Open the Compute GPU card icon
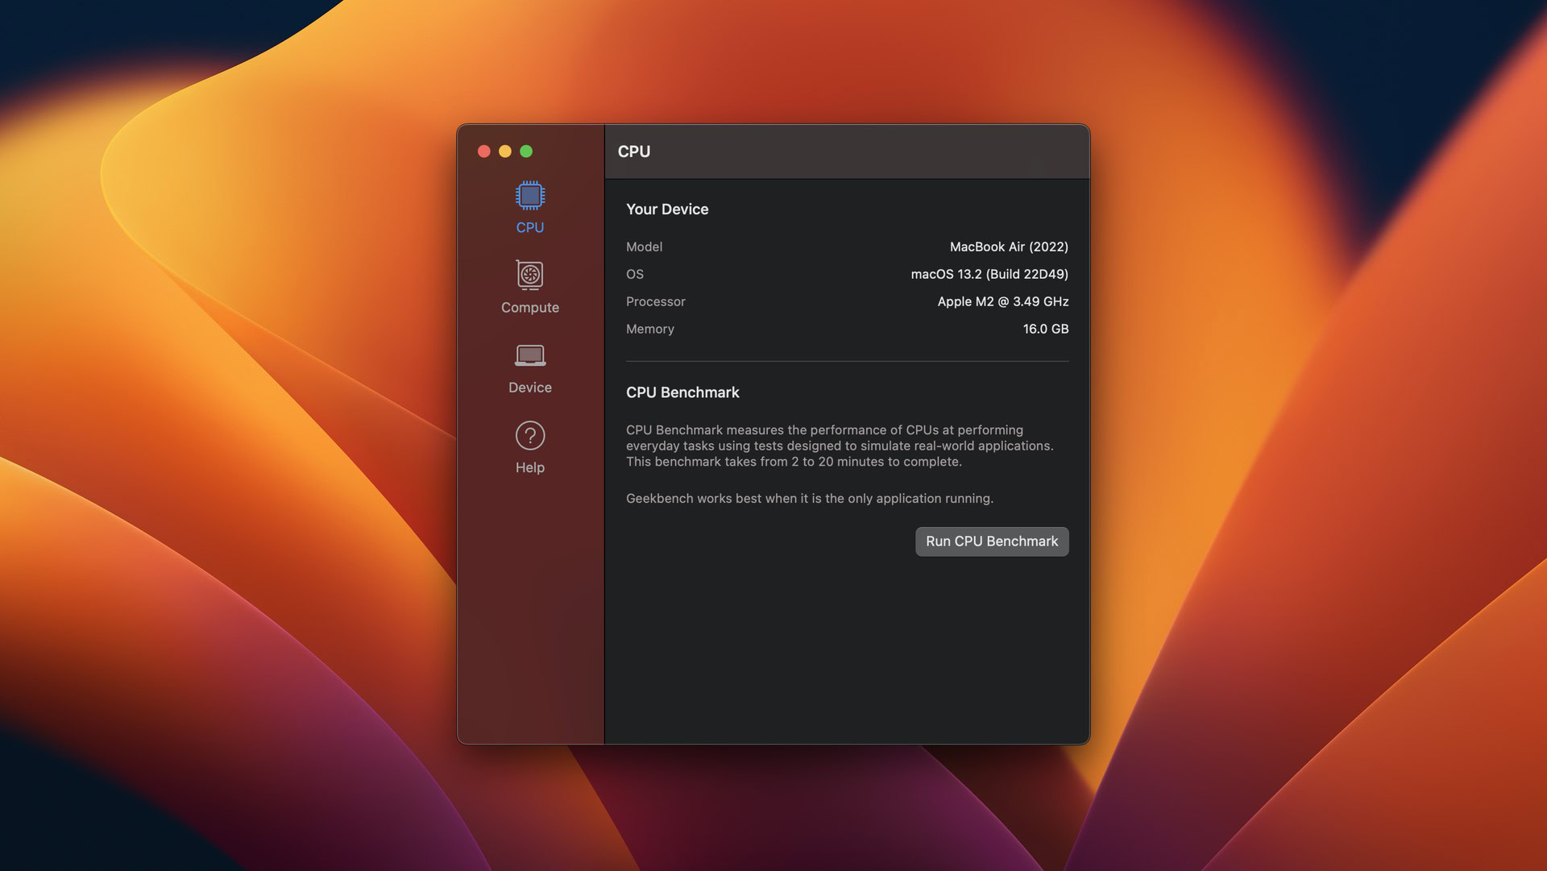 coord(530,275)
